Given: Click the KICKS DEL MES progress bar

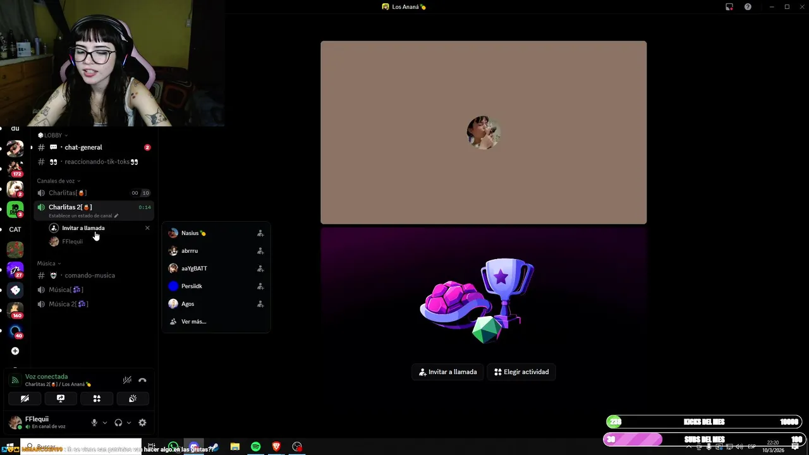Looking at the screenshot, I should (704, 422).
